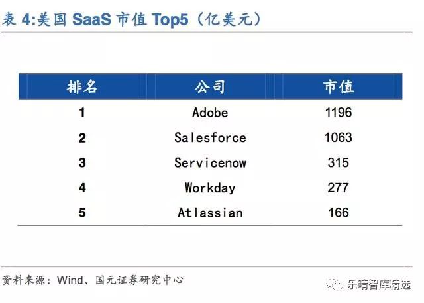Viewport: 424px width, 303px height.
Task: Click the 资料来源 Wind source note
Action: pyautogui.click(x=93, y=280)
